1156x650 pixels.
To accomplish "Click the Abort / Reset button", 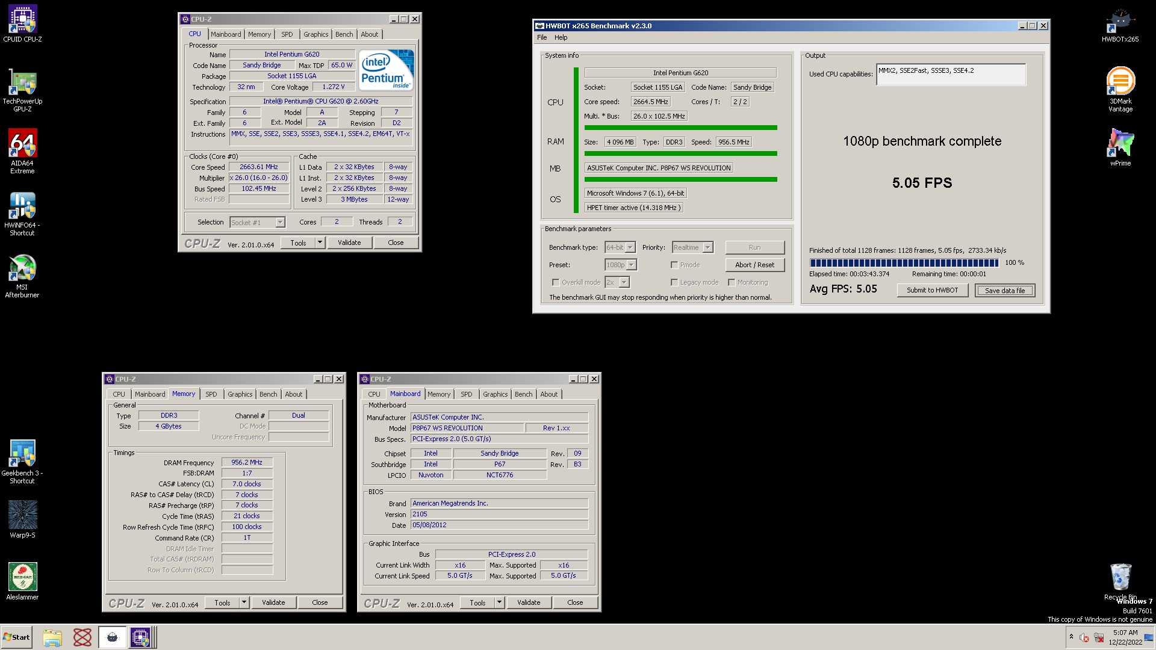I will point(754,265).
